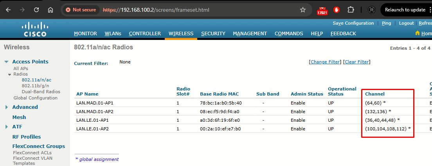Open the CONTROLLER menu

tap(145, 34)
